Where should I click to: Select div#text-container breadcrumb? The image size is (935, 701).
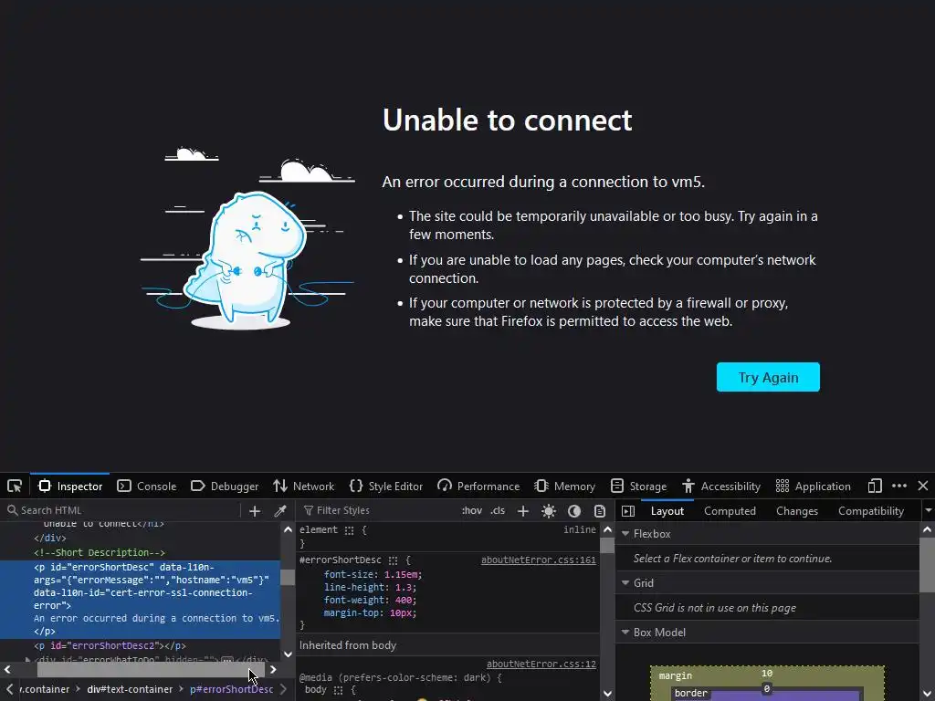point(130,689)
